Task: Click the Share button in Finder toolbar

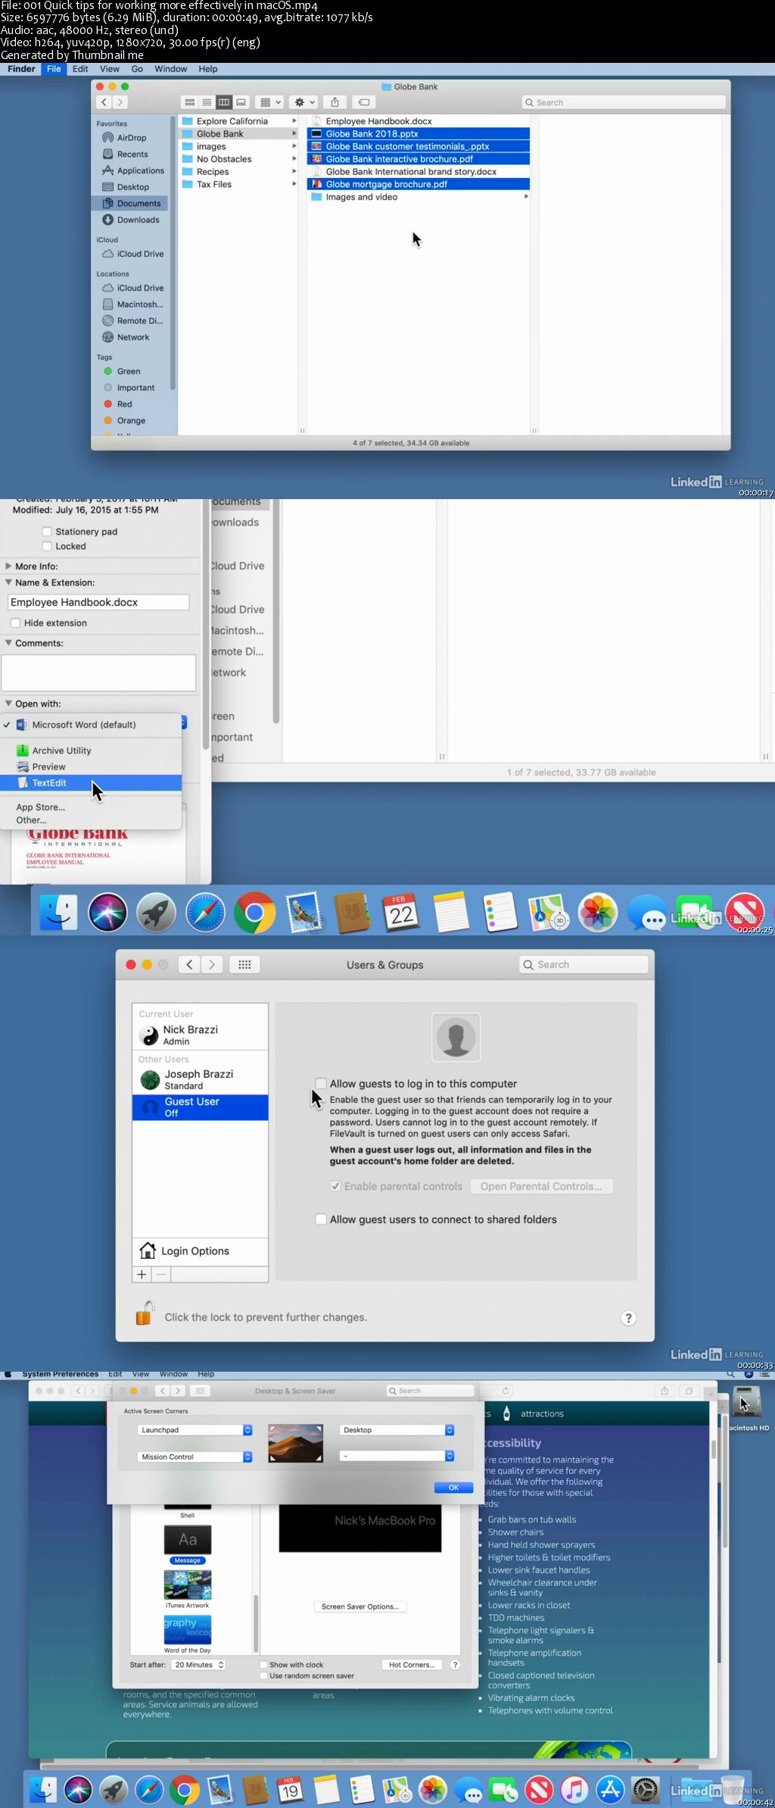Action: [335, 102]
